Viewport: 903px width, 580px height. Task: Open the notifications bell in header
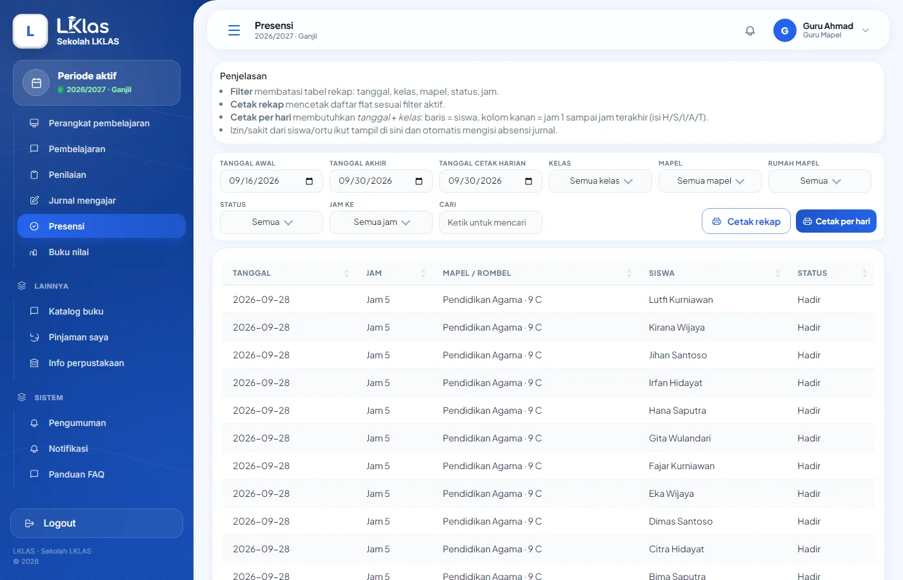(750, 30)
